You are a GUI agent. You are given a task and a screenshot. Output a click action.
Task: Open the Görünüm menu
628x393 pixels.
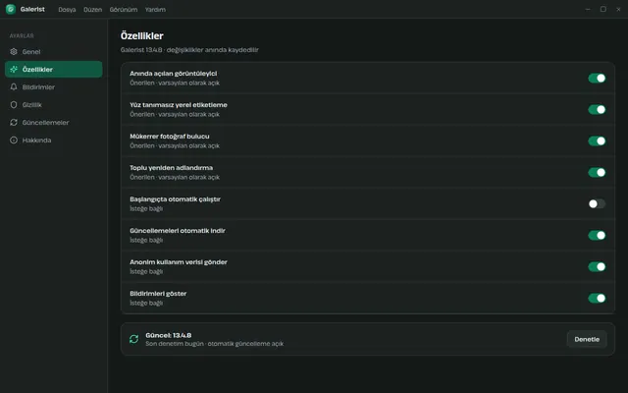pyautogui.click(x=124, y=10)
